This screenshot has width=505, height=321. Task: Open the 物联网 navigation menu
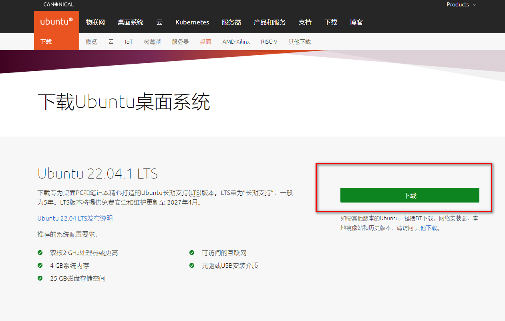point(95,22)
